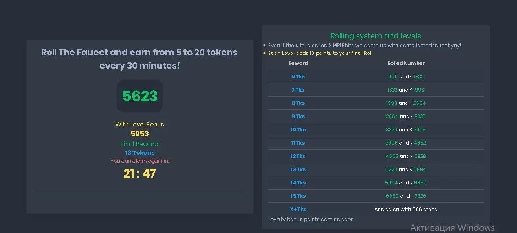
Task: Click the rolled number 5623 box
Action: click(140, 96)
